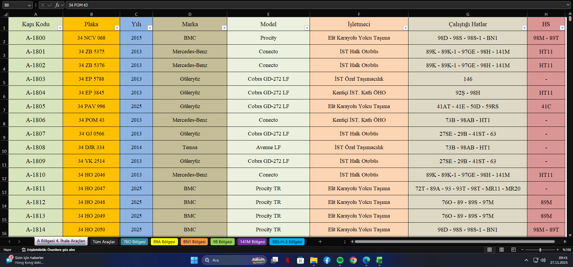Viewport: 573px width, 267px height.
Task: Open the Plaka column filter dropdown
Action: coord(117,28)
